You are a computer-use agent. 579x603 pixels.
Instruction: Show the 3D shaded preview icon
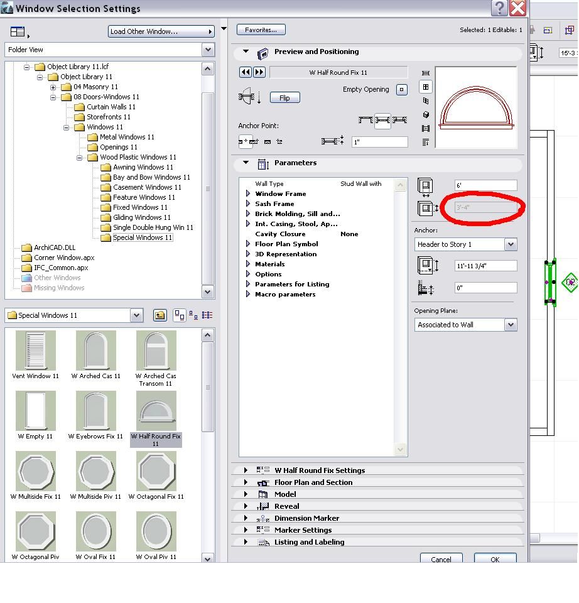[x=426, y=114]
